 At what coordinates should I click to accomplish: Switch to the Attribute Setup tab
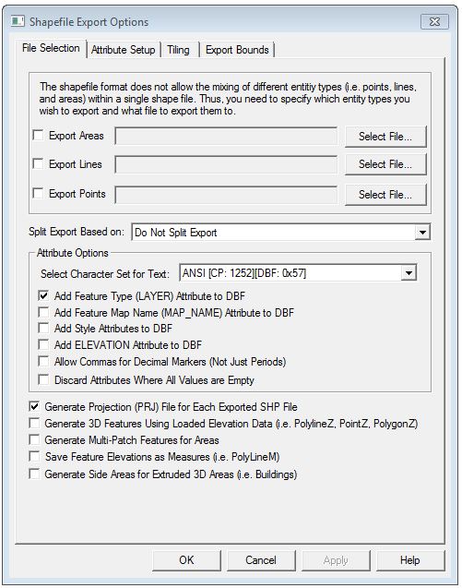tap(124, 50)
